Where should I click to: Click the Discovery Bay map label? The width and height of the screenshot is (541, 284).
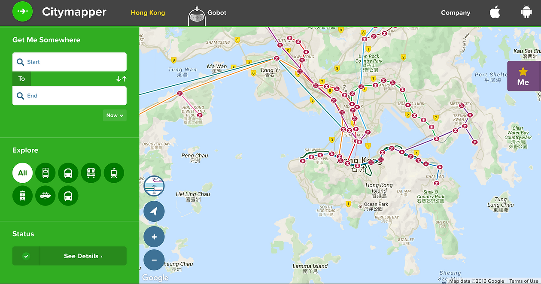tap(156, 146)
